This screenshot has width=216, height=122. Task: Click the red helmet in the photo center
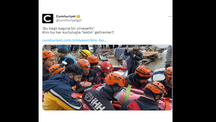(x=106, y=67)
